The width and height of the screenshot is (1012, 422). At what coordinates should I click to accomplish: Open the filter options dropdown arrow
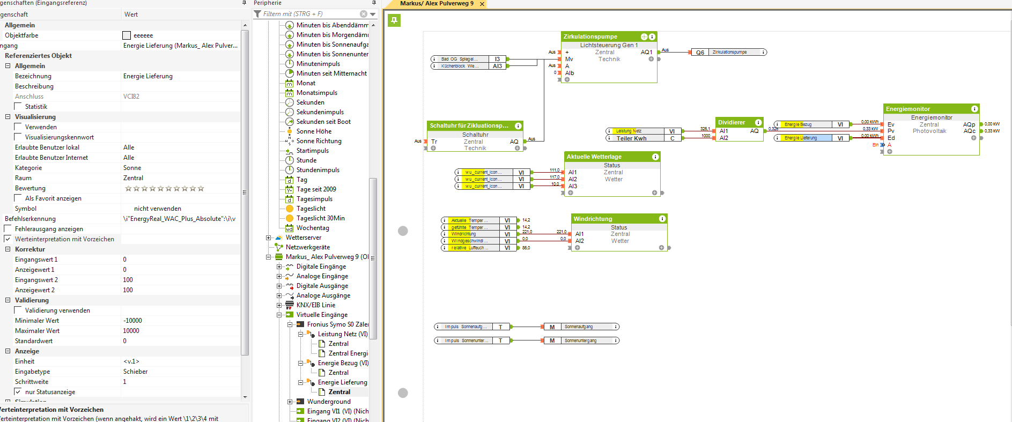point(373,14)
